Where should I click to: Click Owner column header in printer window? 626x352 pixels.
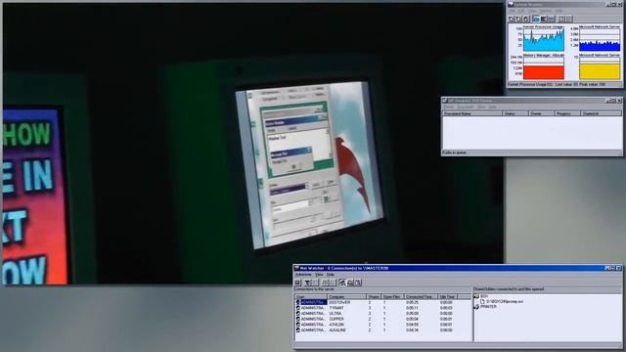pyautogui.click(x=541, y=113)
